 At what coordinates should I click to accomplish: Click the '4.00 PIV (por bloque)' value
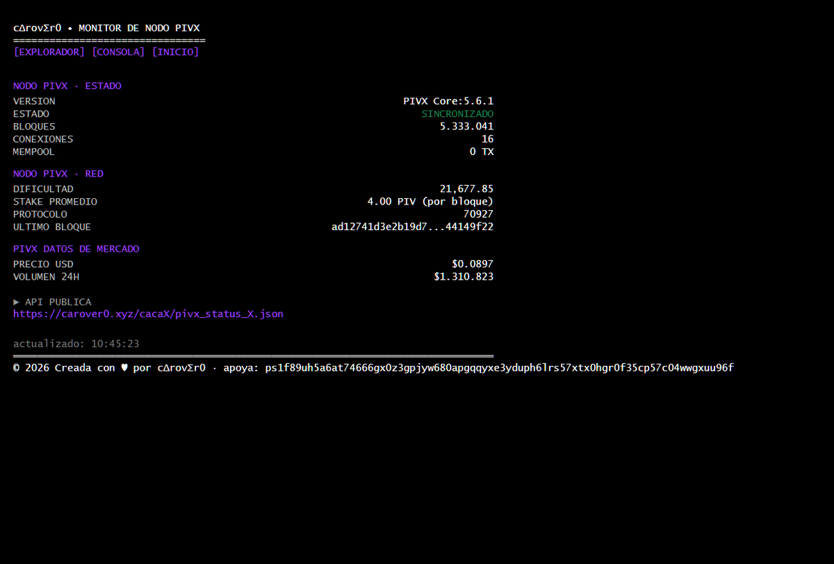click(430, 202)
